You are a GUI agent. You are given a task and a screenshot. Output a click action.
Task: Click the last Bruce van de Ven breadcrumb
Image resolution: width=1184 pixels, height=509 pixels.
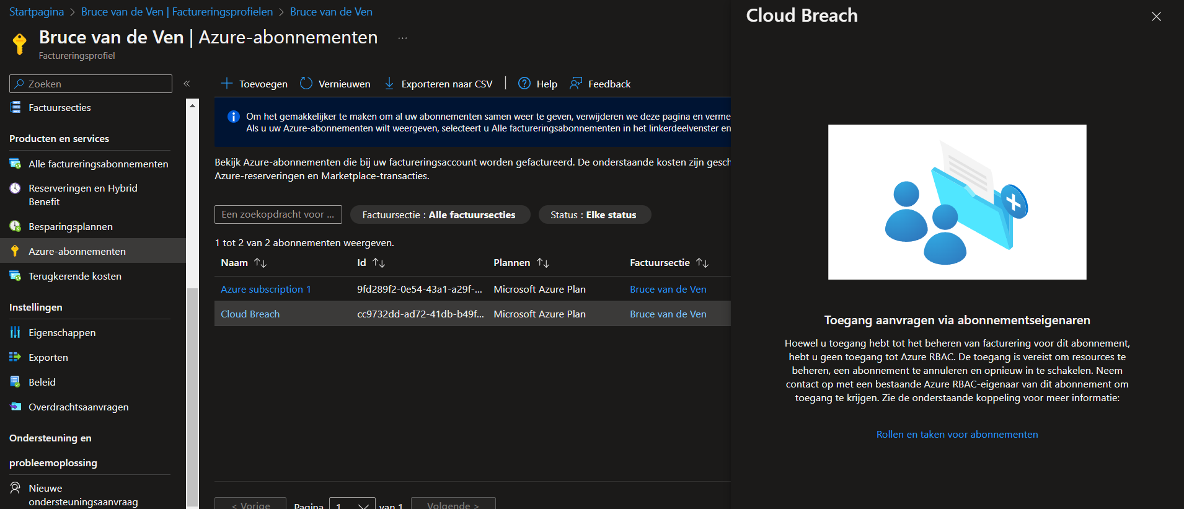[331, 12]
